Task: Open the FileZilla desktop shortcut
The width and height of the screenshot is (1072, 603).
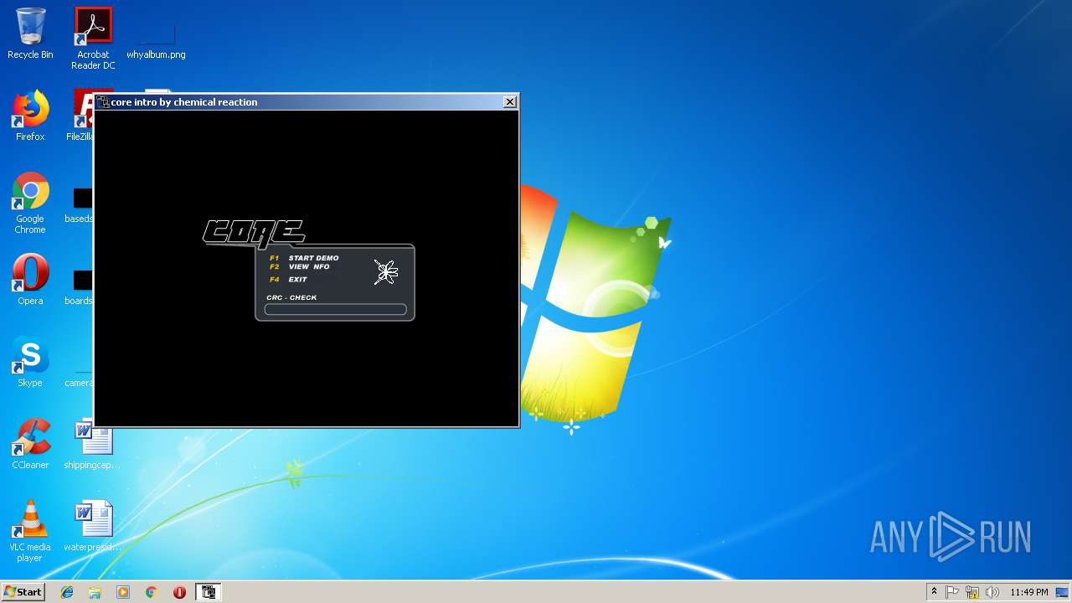Action: click(x=82, y=116)
